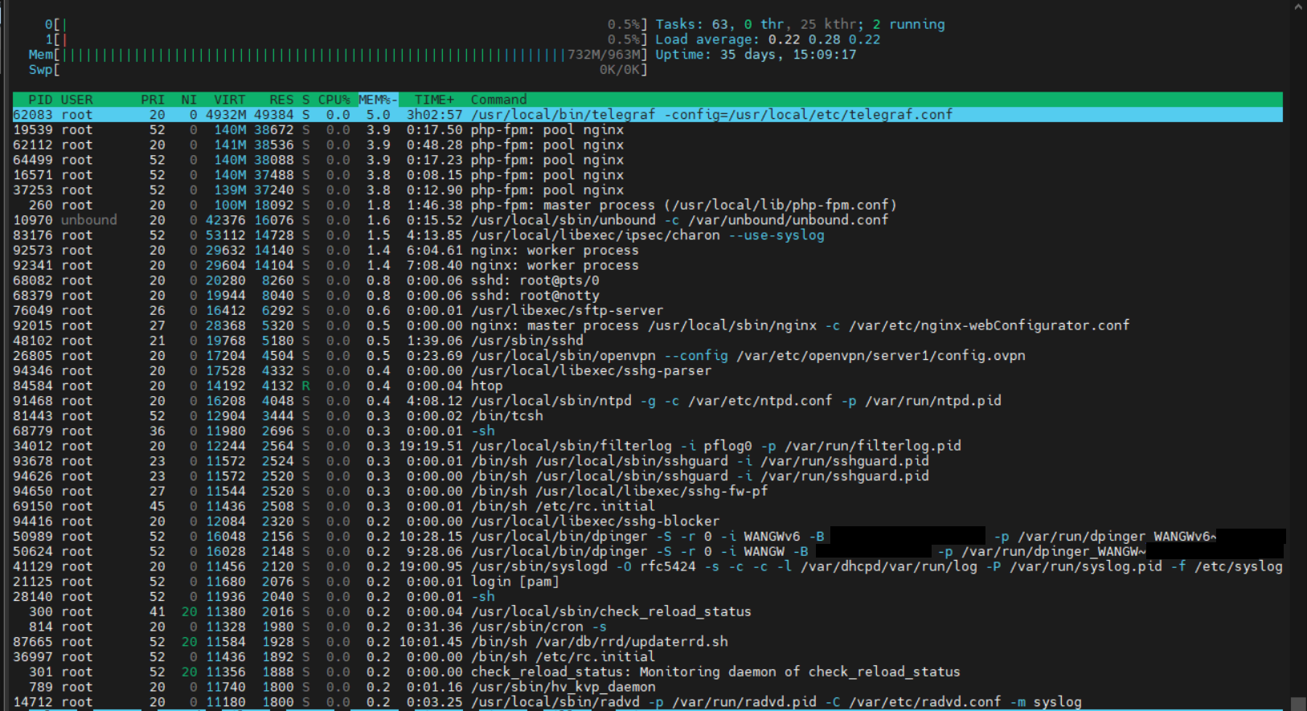The image size is (1307, 711).
Task: Click CPU 1 usage meter
Action: pyautogui.click(x=346, y=39)
